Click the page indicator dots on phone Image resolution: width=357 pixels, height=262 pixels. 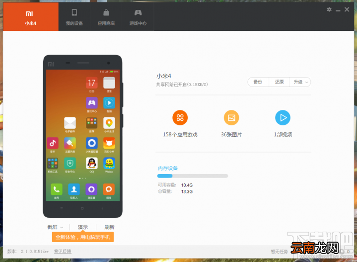82,178
